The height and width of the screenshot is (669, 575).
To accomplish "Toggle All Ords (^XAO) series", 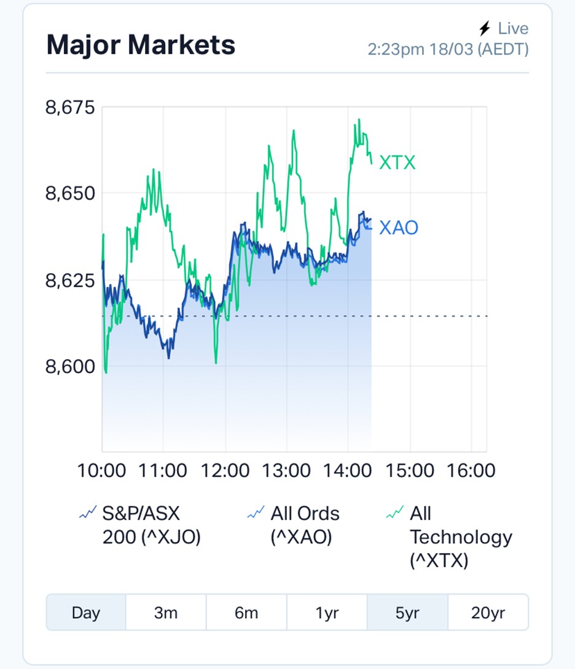I will tap(305, 525).
